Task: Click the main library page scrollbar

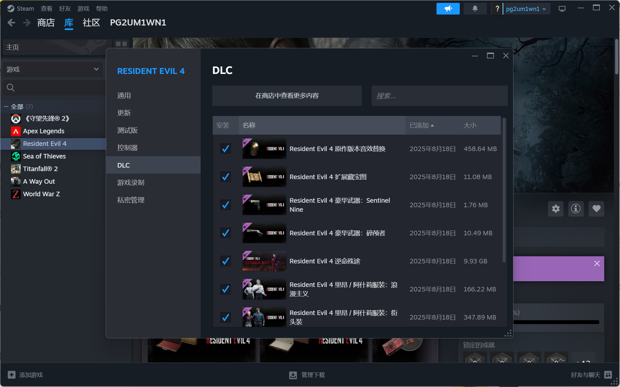Action: pyautogui.click(x=617, y=57)
